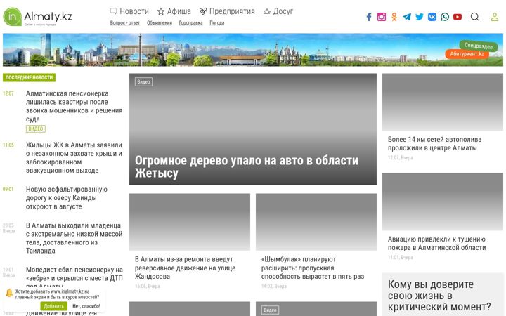Open the YouTube icon
The width and height of the screenshot is (506, 316).
point(458,17)
